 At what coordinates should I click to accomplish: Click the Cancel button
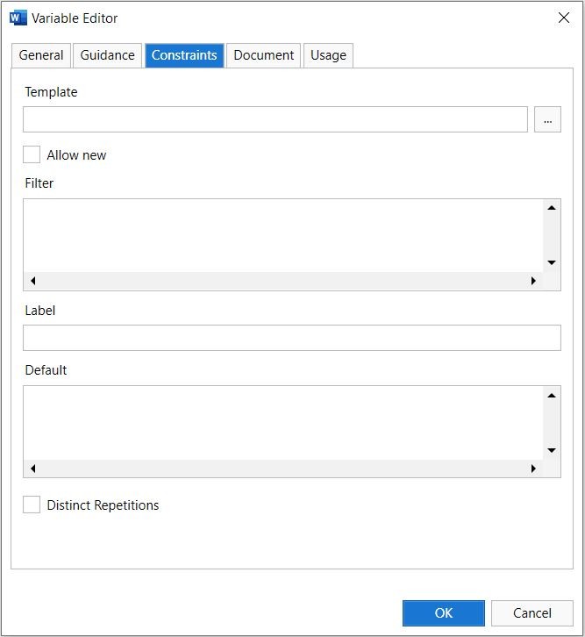point(532,612)
